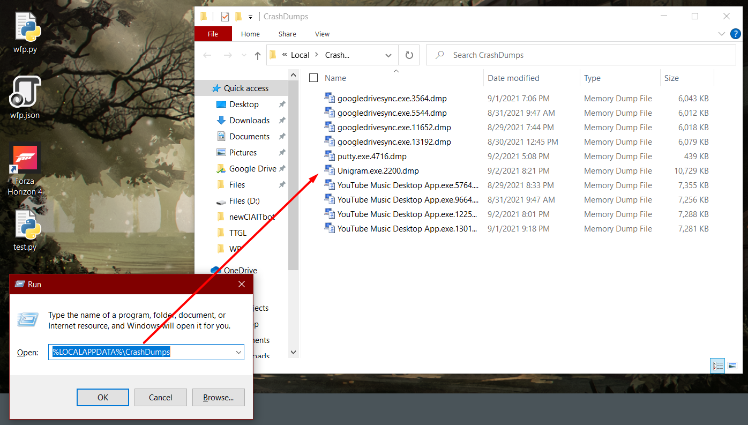The image size is (748, 425).
Task: Unpin Downloads from Quick access
Action: [x=282, y=120]
